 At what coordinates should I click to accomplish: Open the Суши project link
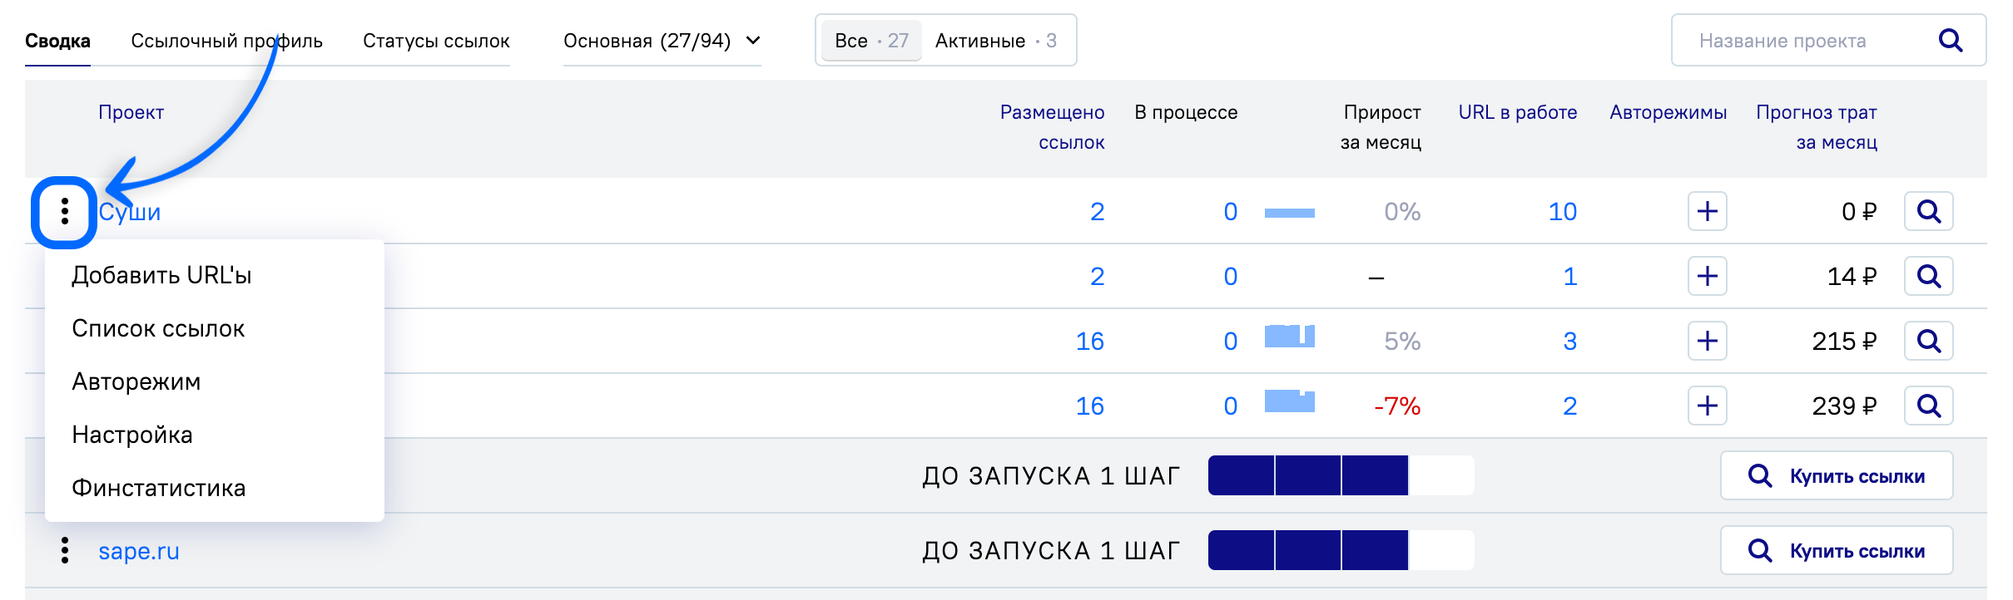coord(130,212)
